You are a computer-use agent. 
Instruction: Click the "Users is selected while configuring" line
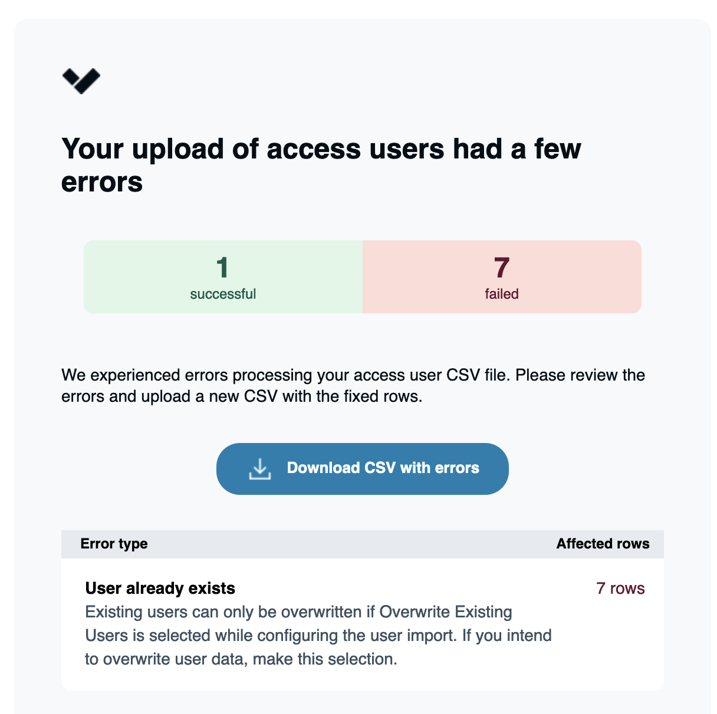click(x=318, y=636)
